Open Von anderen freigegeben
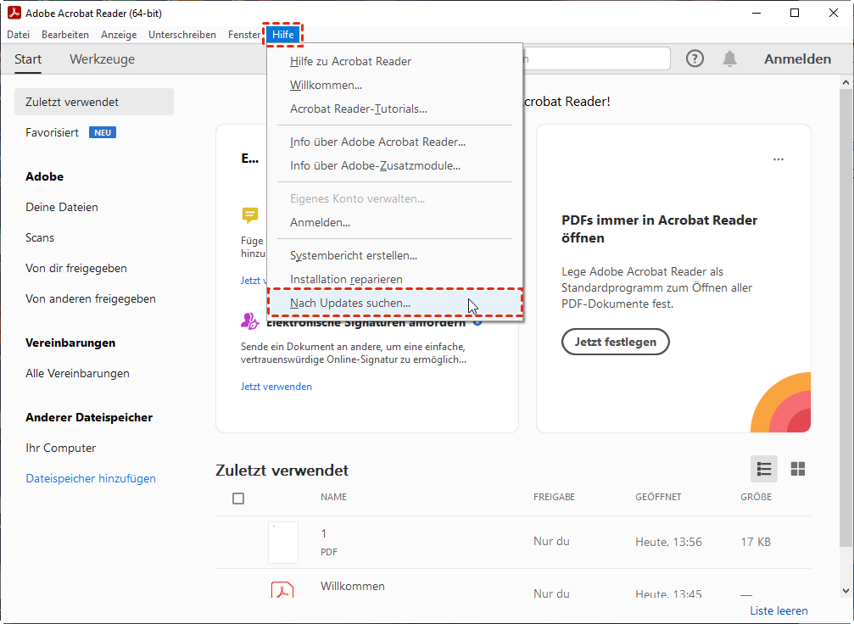The image size is (854, 624). click(x=91, y=299)
